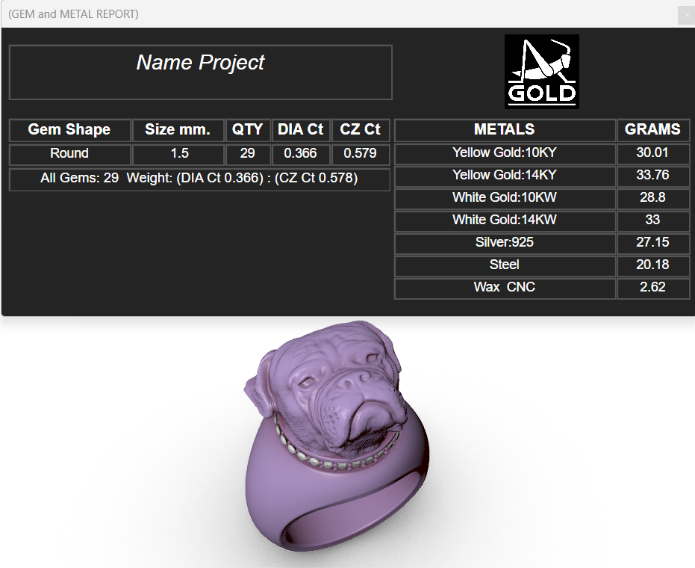Click the quantity cell showing 29
The image size is (695, 568).
tap(248, 154)
